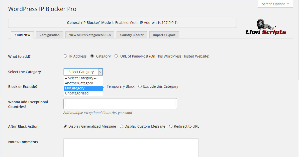Select the Redirect to URL option
The image size is (299, 157).
[x=171, y=126]
